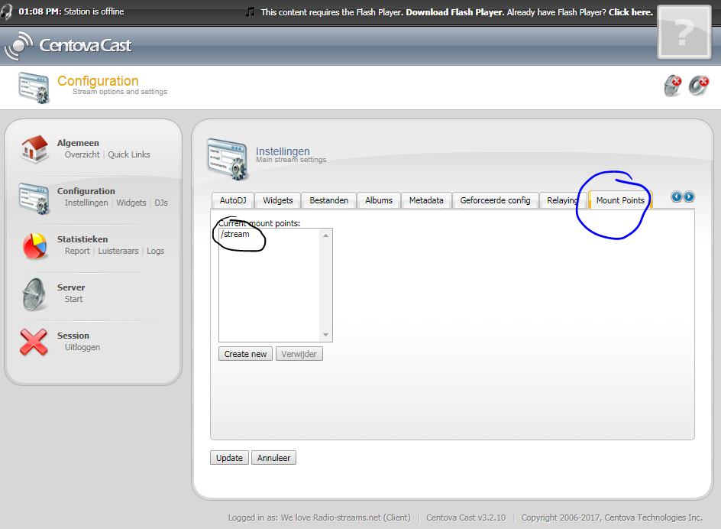This screenshot has height=529, width=721.
Task: Click the Start server link
Action: pyautogui.click(x=73, y=299)
